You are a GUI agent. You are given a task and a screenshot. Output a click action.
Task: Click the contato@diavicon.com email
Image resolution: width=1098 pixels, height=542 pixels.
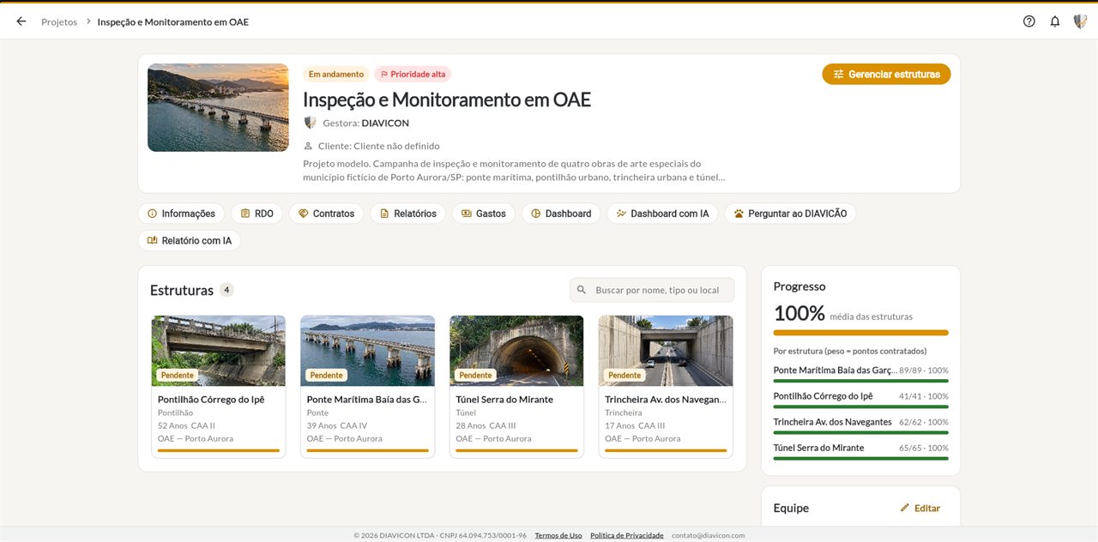[x=708, y=535]
